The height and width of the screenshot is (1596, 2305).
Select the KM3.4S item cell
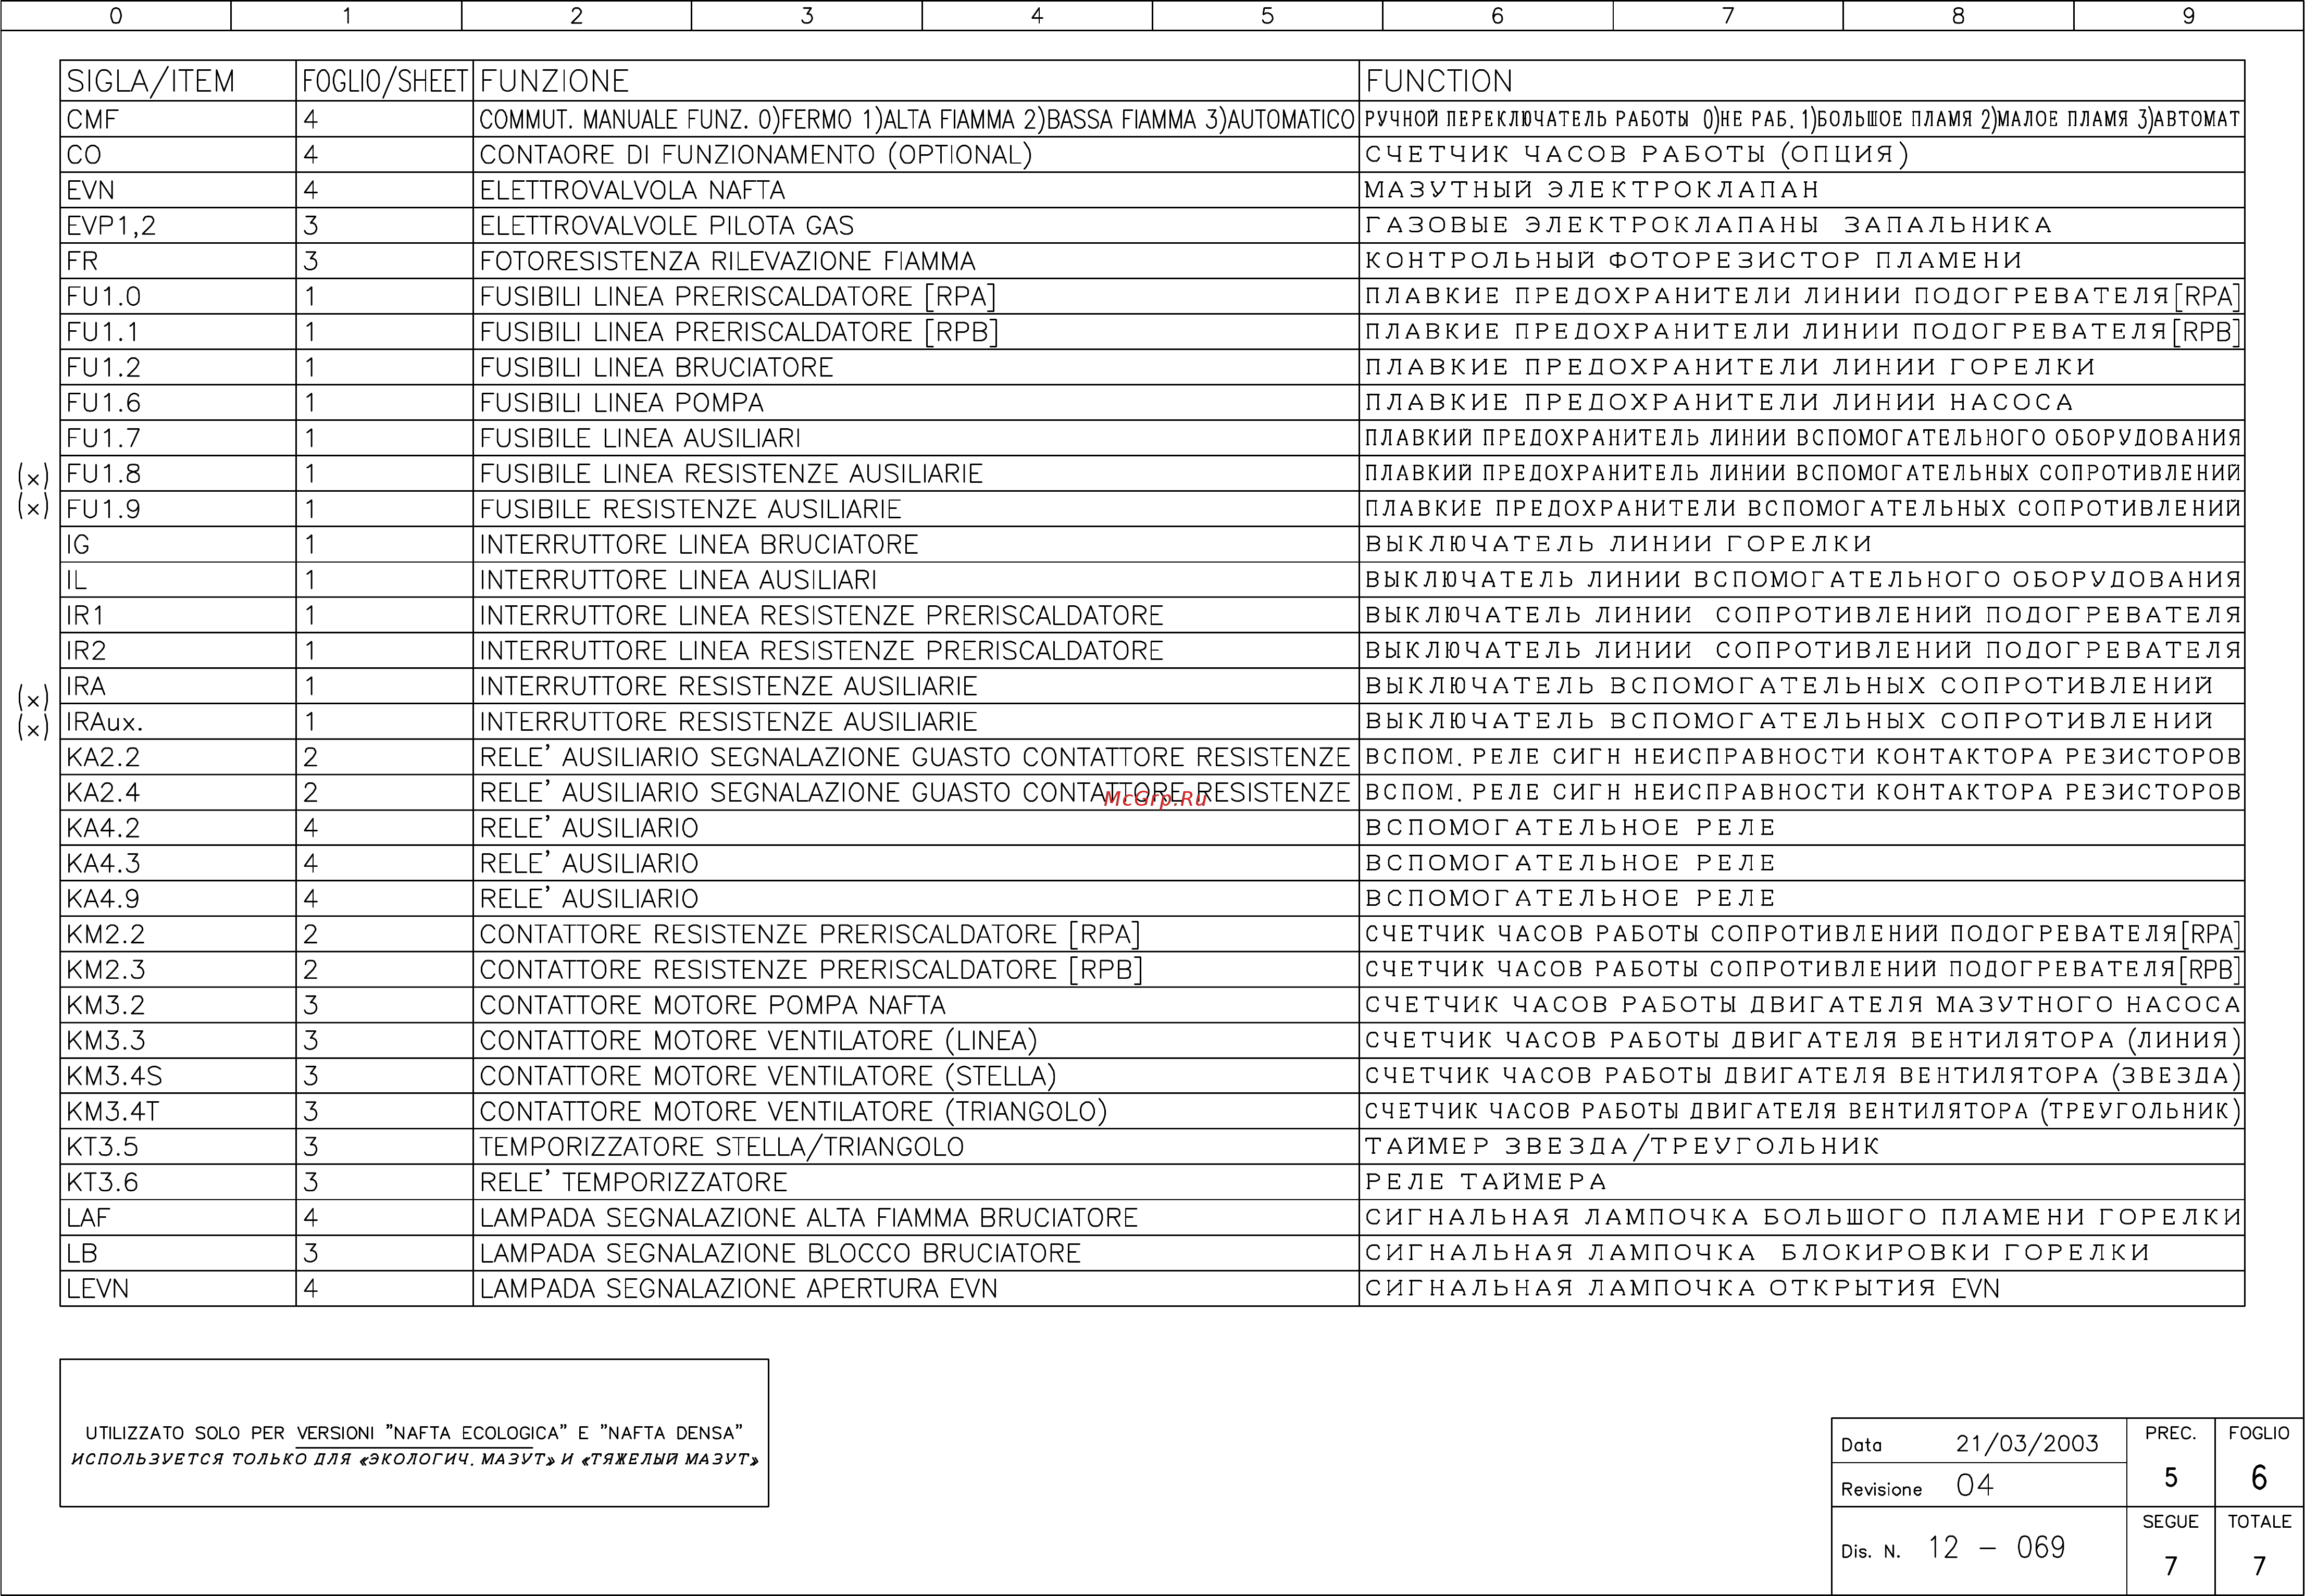click(177, 1076)
